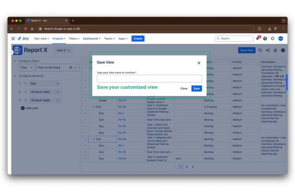Viewport: 295px width, 196px height.
Task: Collapse the Configure Filters section
Action: click(x=15, y=61)
